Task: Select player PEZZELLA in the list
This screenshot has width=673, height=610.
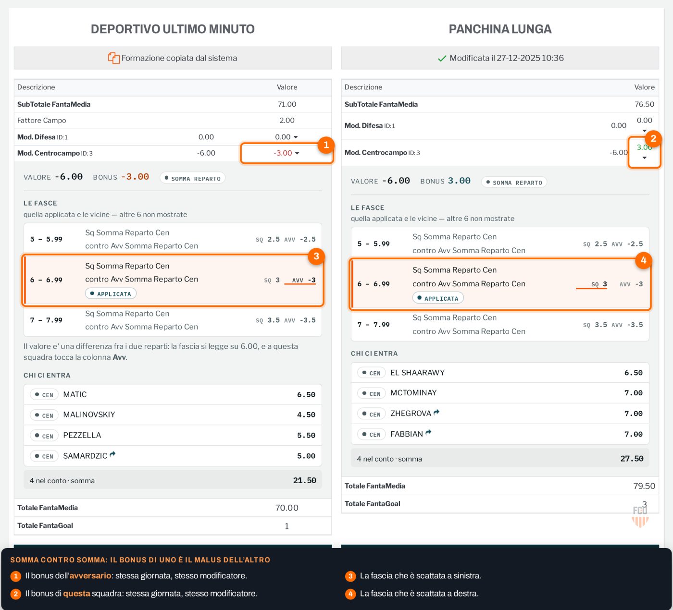Action: pos(82,435)
